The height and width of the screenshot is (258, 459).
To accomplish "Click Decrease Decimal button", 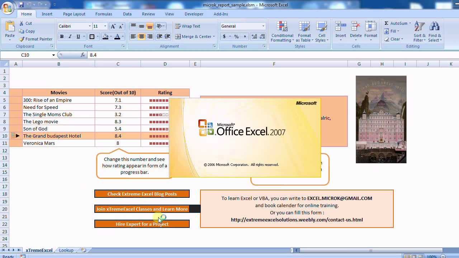I will (x=262, y=37).
